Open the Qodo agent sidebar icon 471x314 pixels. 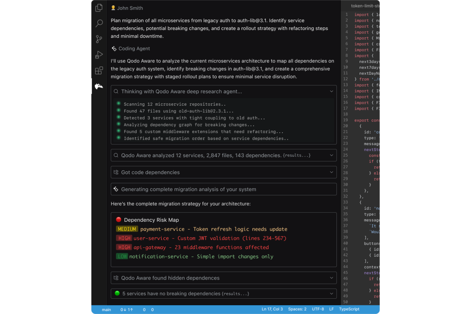point(99,86)
